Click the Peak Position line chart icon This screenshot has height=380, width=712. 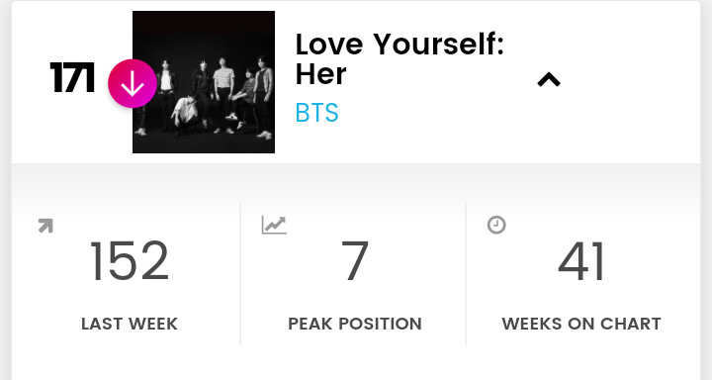pyautogui.click(x=274, y=225)
